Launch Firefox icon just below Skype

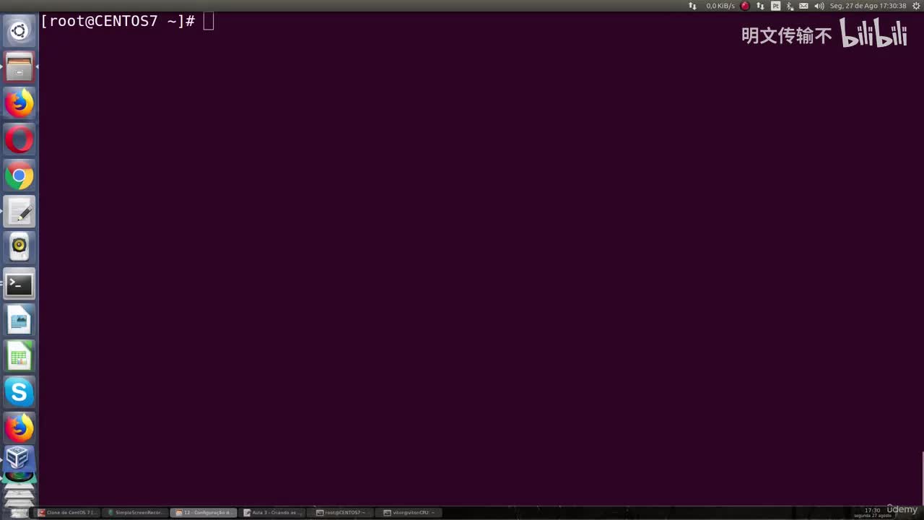tap(19, 428)
